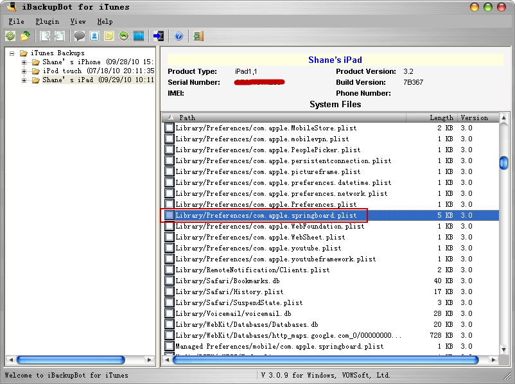Click the file list vertical scrollbar thumb

pos(503,163)
